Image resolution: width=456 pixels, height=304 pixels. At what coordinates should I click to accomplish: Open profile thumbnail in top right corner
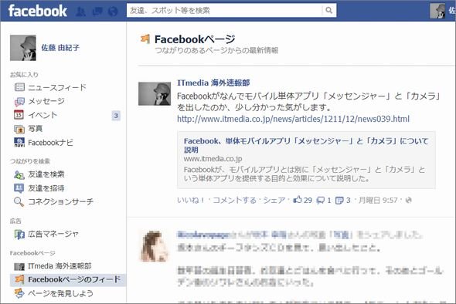tap(437, 11)
